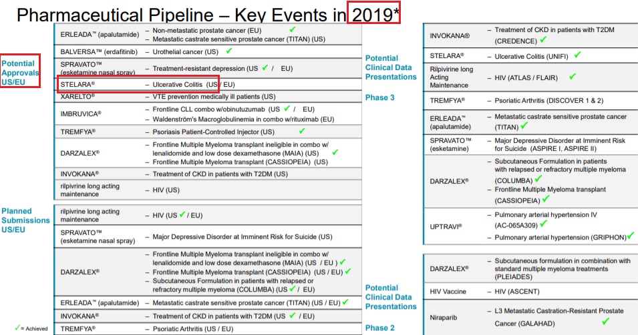Image resolution: width=638 pixels, height=335 pixels.
Task: Select 'Psoriasis Patient-Controlled Injector (US)' text
Action: point(213,132)
